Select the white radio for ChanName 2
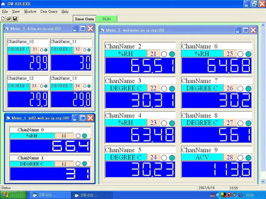 tap(164, 54)
